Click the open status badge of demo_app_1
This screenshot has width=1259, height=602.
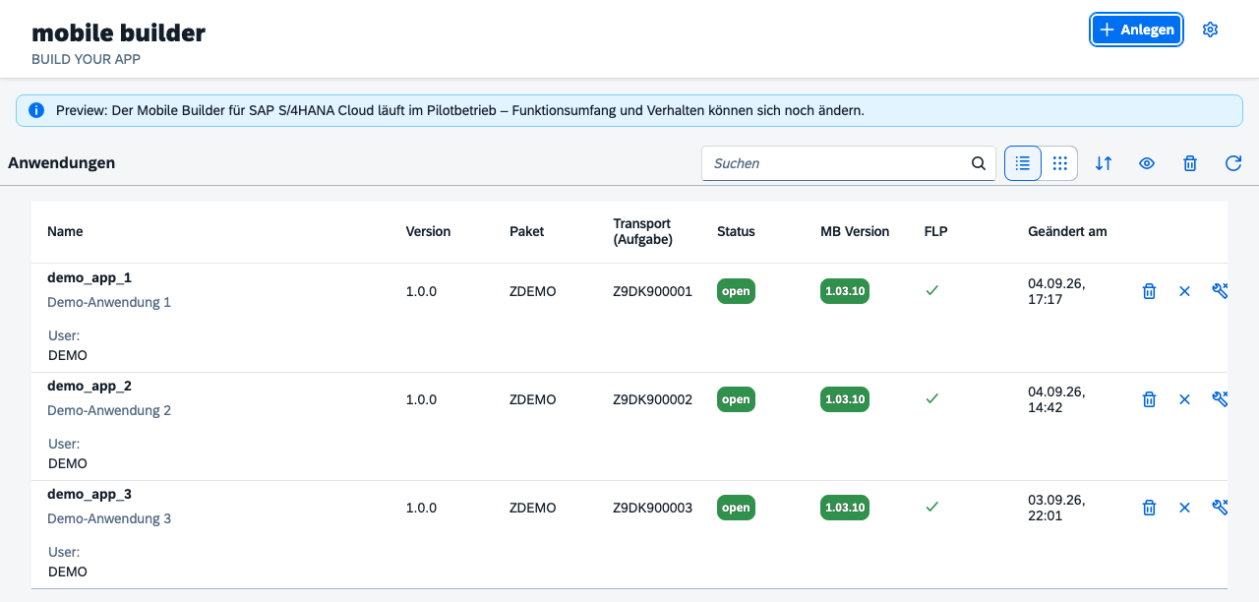[x=736, y=291]
